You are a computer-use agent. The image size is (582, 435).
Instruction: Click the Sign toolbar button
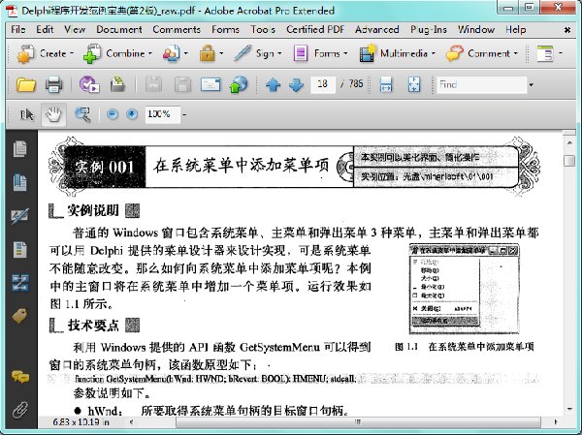pyautogui.click(x=258, y=54)
